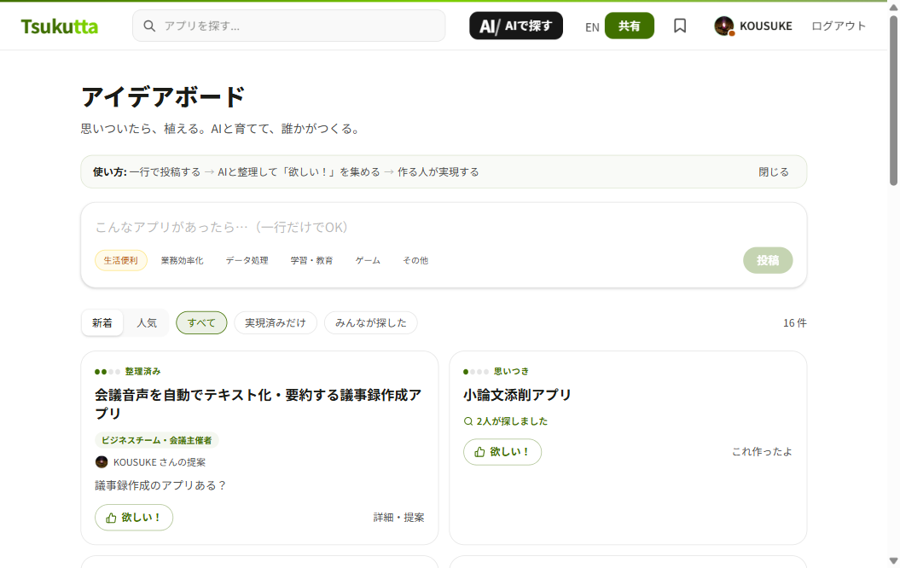
Task: Click the 整理済み status dots indicator
Action: (107, 372)
